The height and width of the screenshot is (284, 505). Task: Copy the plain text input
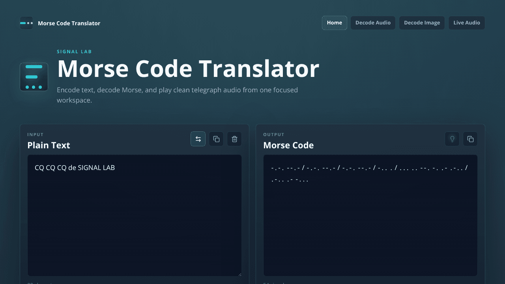coord(216,139)
